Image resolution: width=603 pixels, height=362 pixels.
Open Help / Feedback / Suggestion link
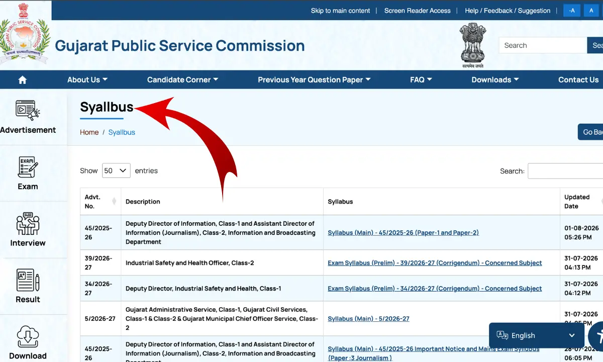point(508,11)
